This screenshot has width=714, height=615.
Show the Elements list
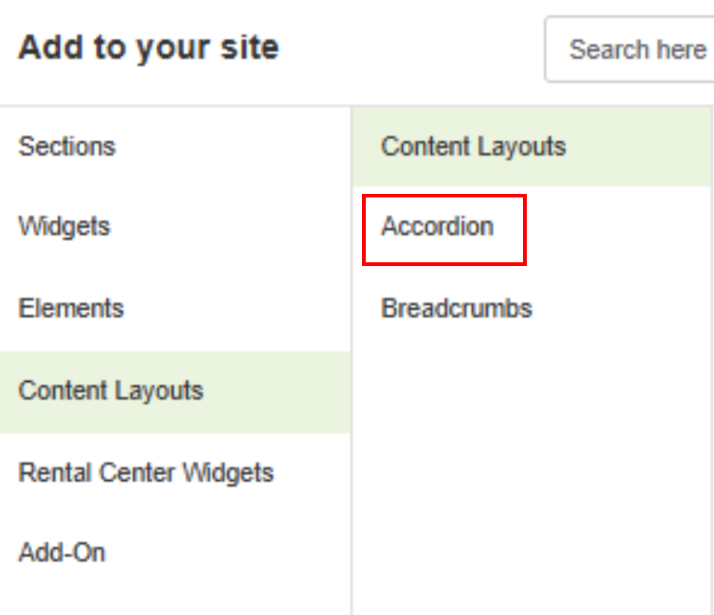[71, 308]
